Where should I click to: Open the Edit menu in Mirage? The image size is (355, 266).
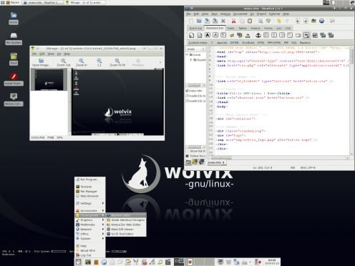(42, 54)
